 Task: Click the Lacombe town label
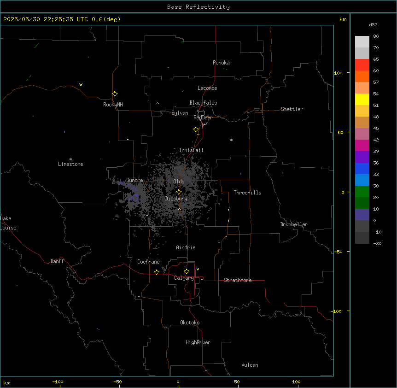click(x=207, y=88)
